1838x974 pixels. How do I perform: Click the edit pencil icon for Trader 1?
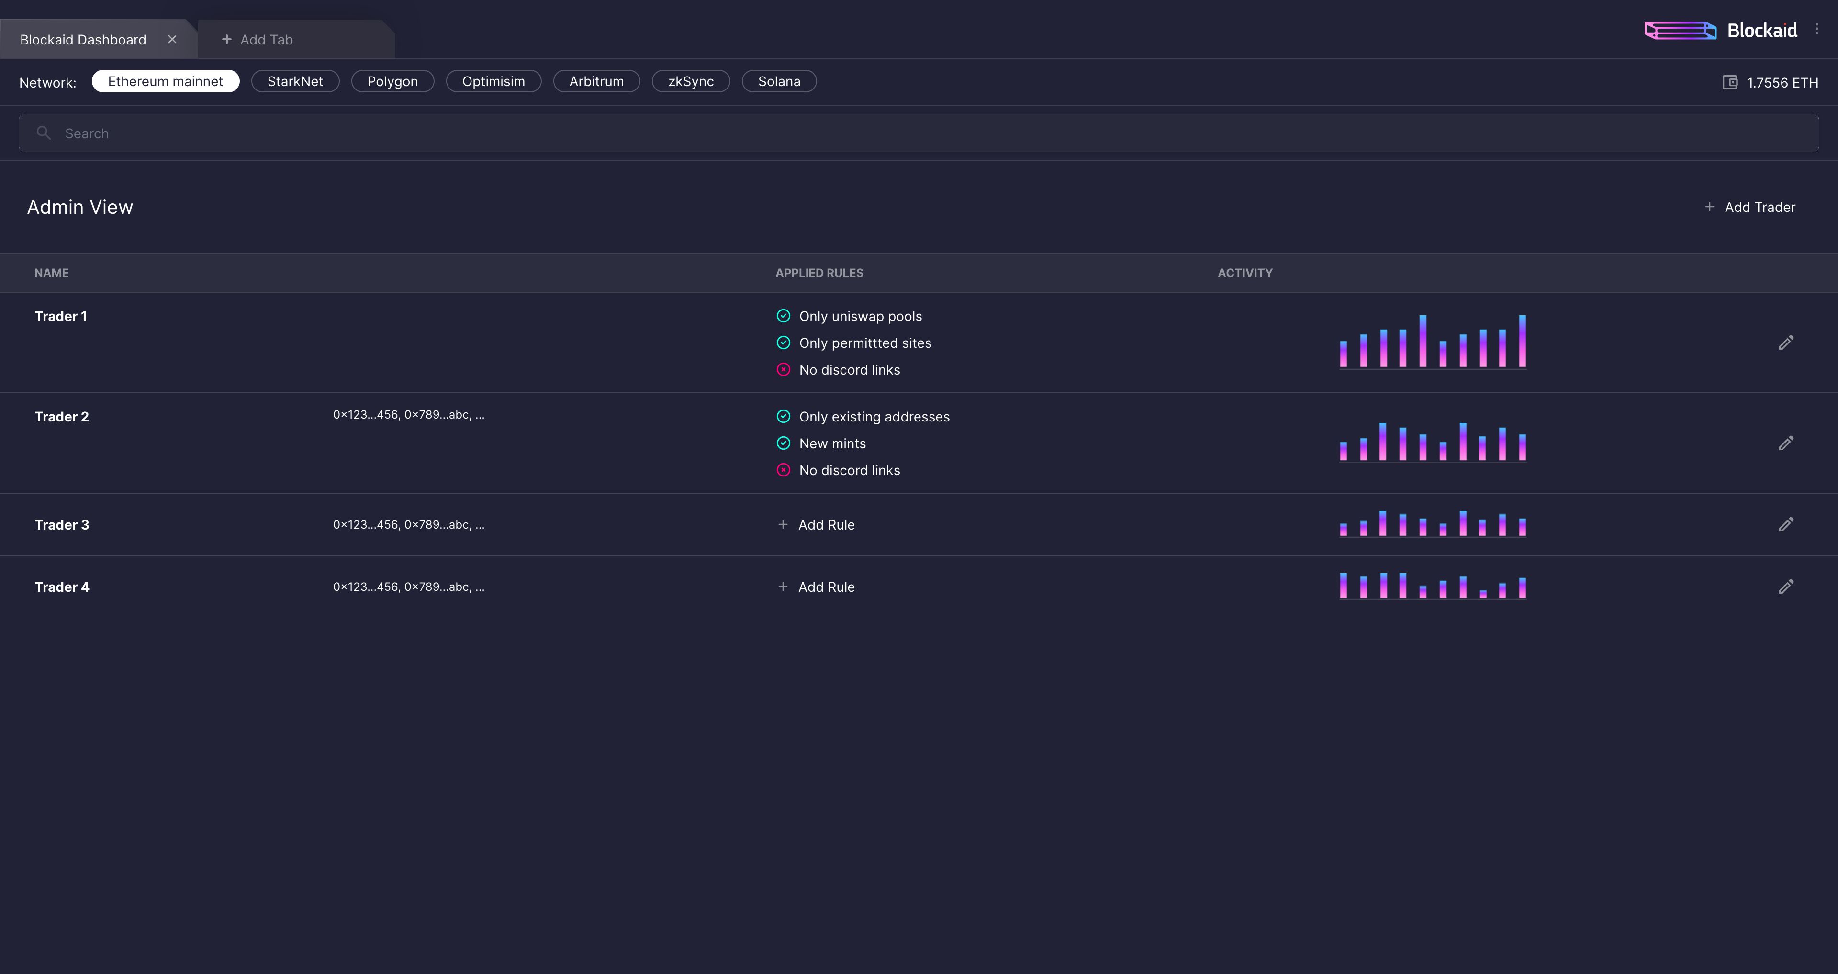pyautogui.click(x=1785, y=343)
